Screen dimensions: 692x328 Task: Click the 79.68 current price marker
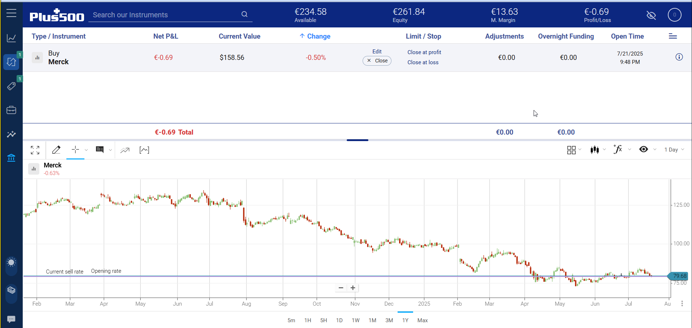point(678,276)
